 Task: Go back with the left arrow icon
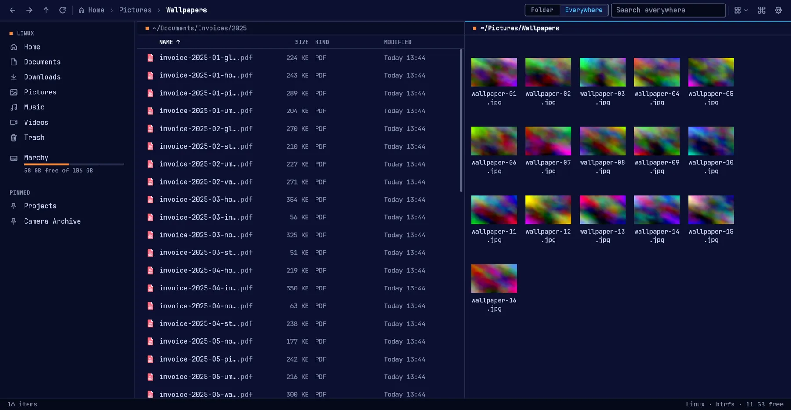pyautogui.click(x=12, y=10)
